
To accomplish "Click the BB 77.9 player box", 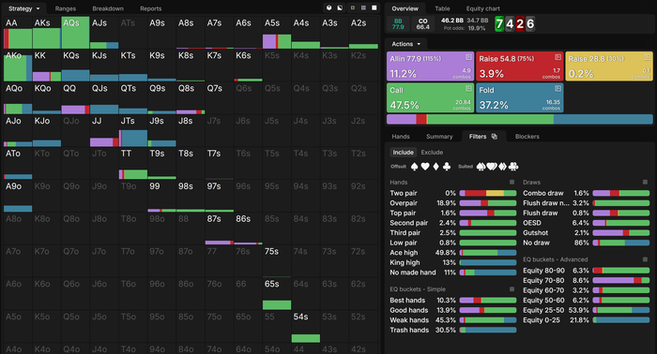I will pyautogui.click(x=398, y=24).
